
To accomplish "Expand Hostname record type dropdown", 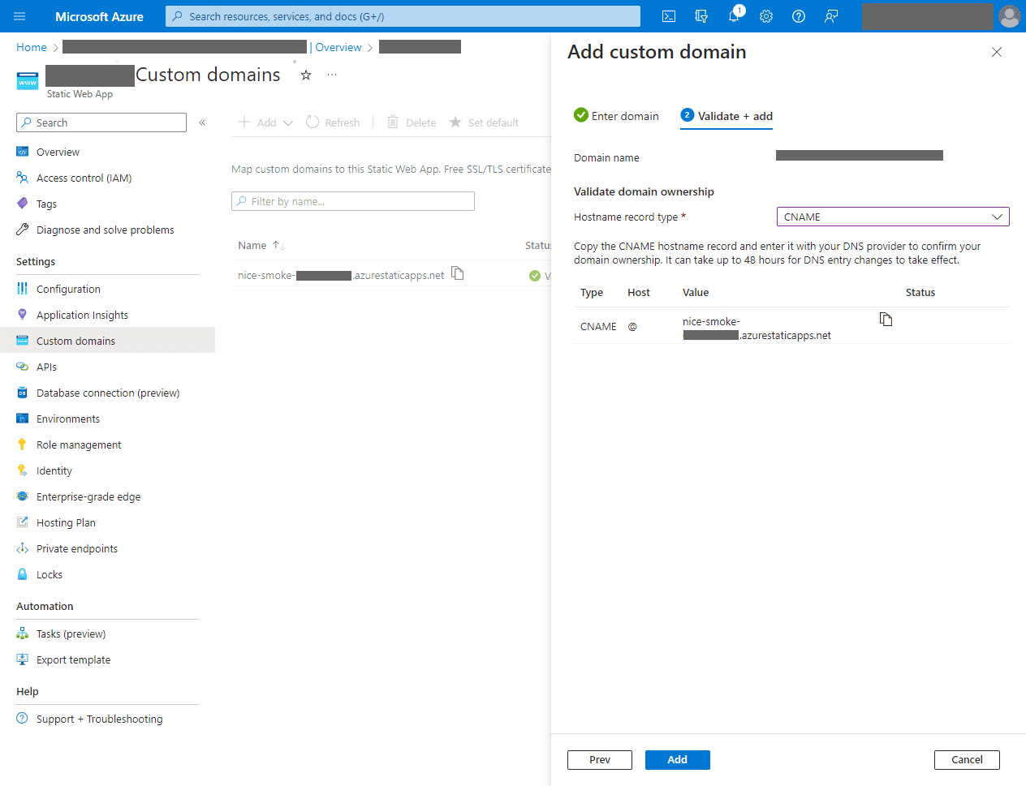I will tap(893, 217).
